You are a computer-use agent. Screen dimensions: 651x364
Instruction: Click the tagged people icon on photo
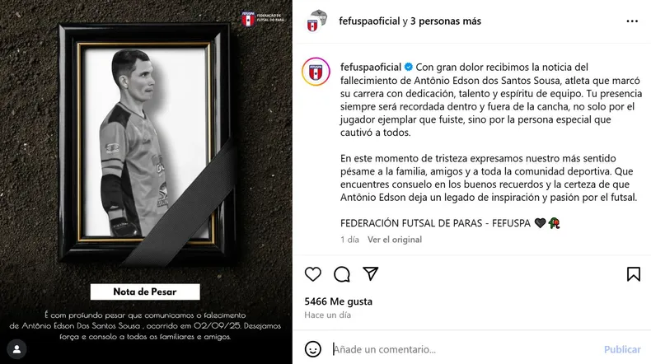(17, 349)
